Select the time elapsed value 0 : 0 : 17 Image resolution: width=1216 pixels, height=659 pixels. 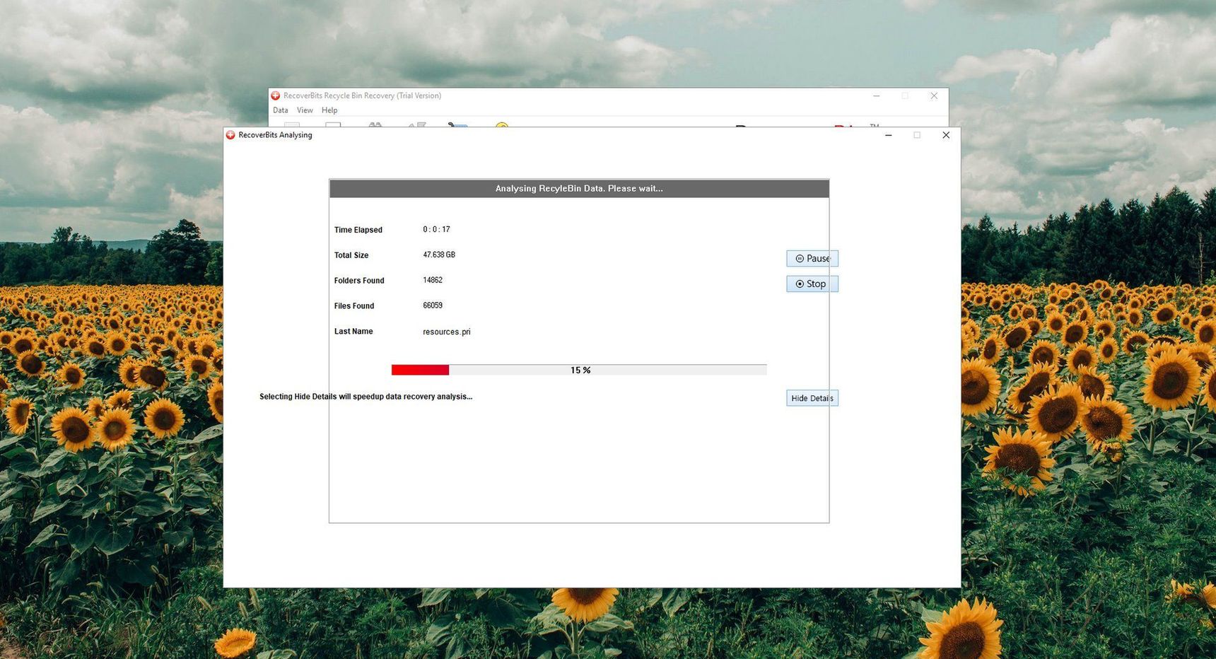436,229
